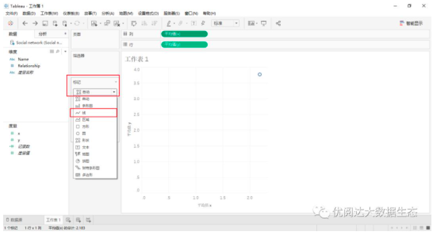Open the mark type dropdown arrow
This screenshot has width=432, height=233.
[x=114, y=92]
